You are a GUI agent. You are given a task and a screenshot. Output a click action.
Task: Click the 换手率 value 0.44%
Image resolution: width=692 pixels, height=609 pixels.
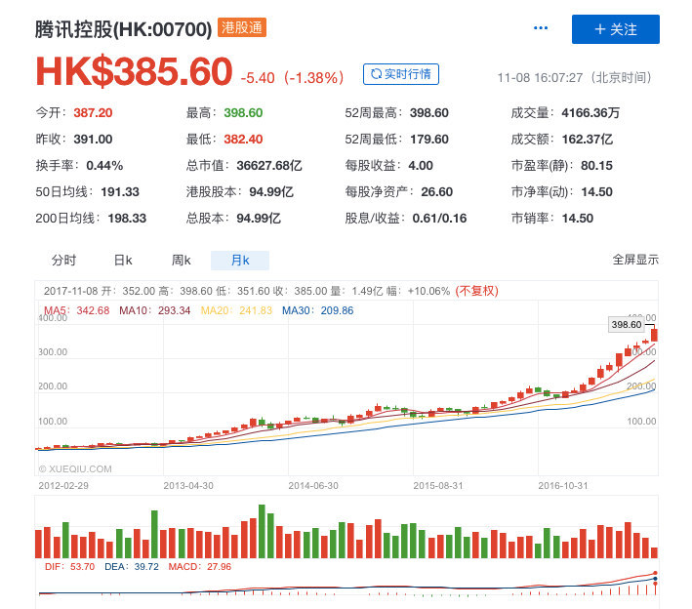tap(104, 166)
